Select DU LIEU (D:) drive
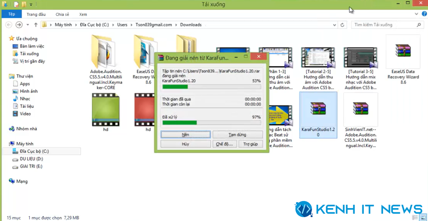The height and width of the screenshot is (221, 428). coord(31,159)
